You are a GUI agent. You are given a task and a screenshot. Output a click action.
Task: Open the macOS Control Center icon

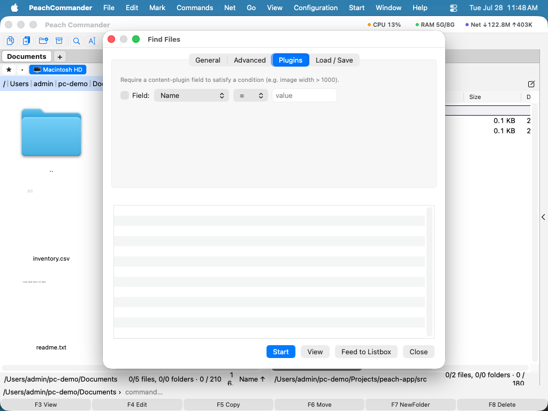[x=453, y=7]
